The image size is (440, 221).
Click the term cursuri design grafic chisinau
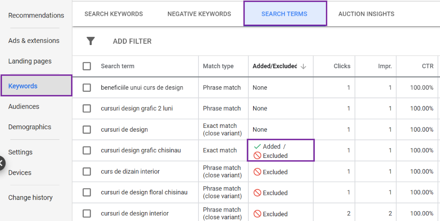point(141,151)
